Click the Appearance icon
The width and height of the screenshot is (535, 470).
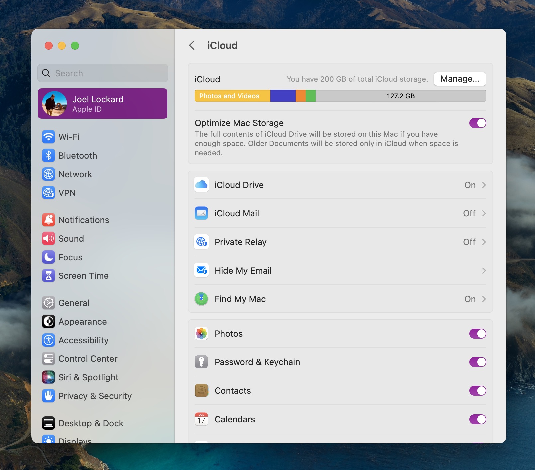pos(49,321)
